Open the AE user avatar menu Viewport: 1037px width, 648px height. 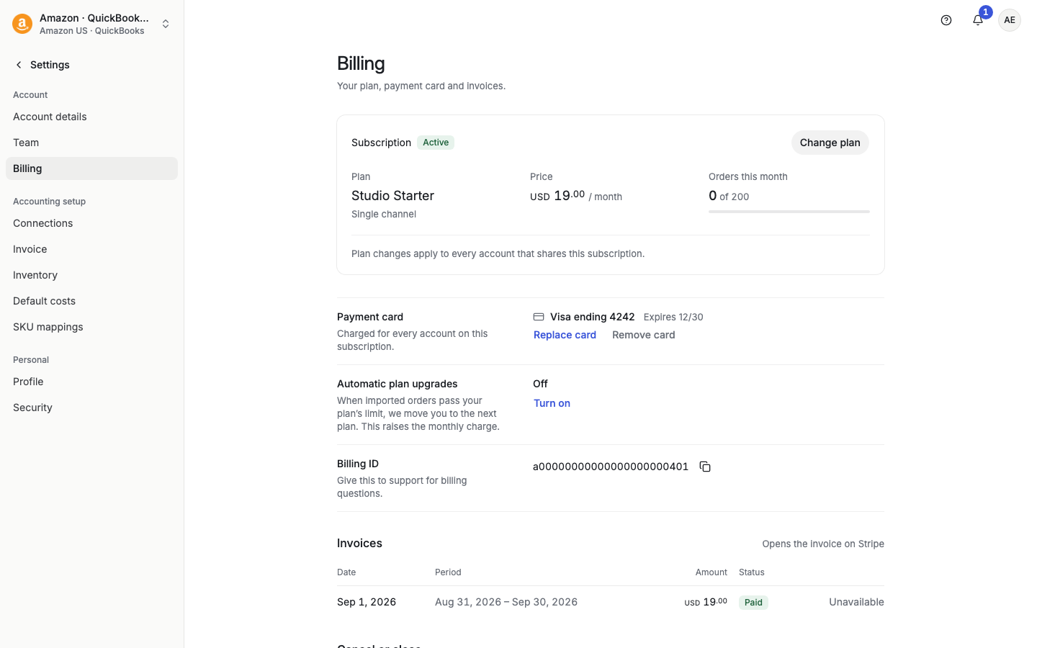tap(1010, 20)
